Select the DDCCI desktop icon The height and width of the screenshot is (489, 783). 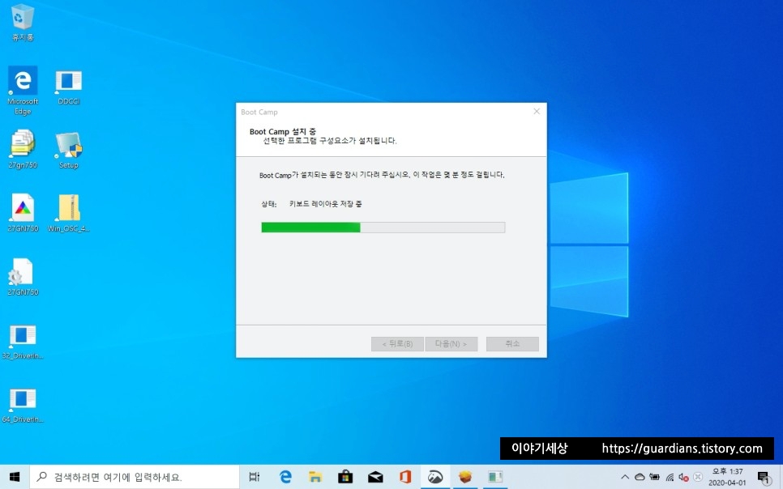point(68,87)
